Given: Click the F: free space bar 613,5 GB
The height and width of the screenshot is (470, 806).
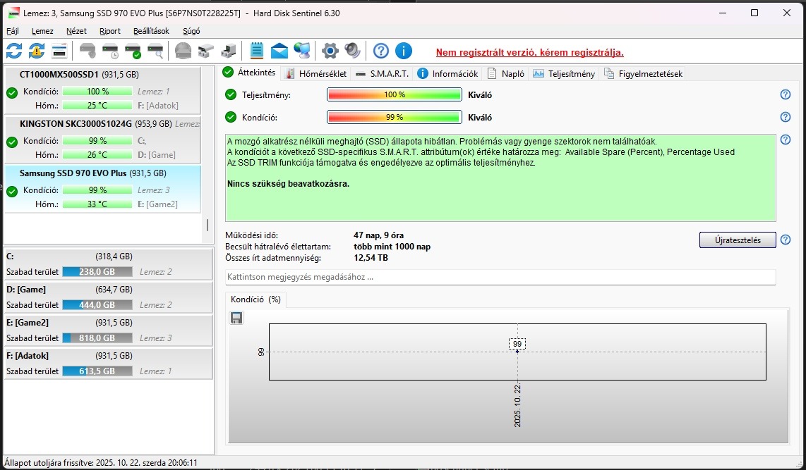Looking at the screenshot, I should [x=97, y=371].
